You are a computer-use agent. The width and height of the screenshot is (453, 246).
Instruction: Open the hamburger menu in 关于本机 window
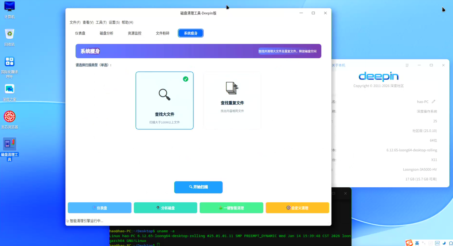tap(407, 65)
